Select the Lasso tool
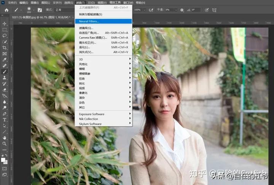 pyautogui.click(x=5, y=36)
